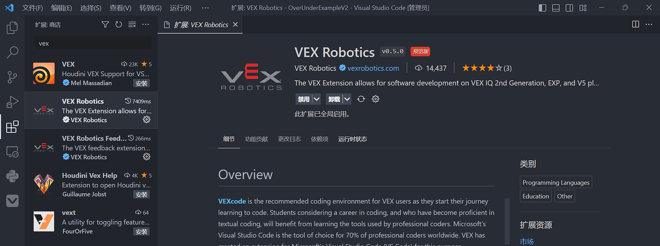
Task: Toggle the secondary side bar layout
Action: tap(569, 8)
